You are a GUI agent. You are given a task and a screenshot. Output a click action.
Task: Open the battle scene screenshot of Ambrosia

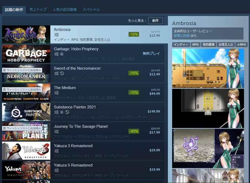208,148
